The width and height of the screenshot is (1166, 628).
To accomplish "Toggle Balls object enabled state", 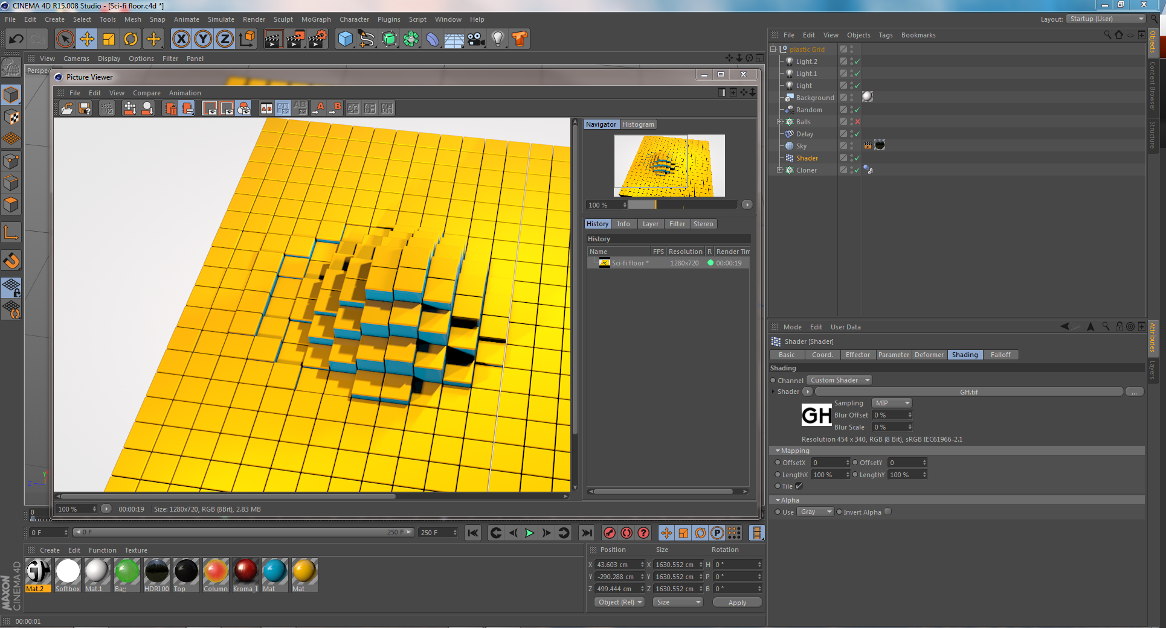I will 857,122.
